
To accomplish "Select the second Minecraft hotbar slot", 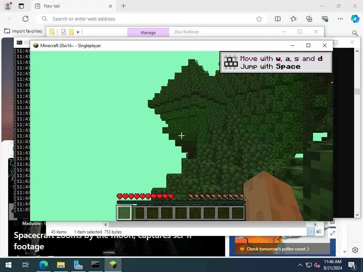I will tap(139, 213).
